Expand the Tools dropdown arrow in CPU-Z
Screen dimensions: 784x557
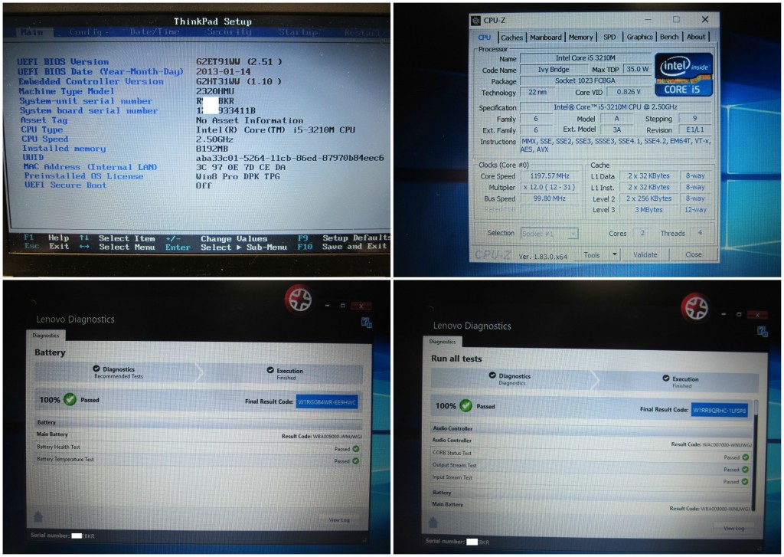pos(615,255)
